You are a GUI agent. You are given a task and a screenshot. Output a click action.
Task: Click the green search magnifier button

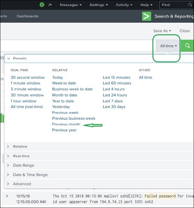point(188,46)
